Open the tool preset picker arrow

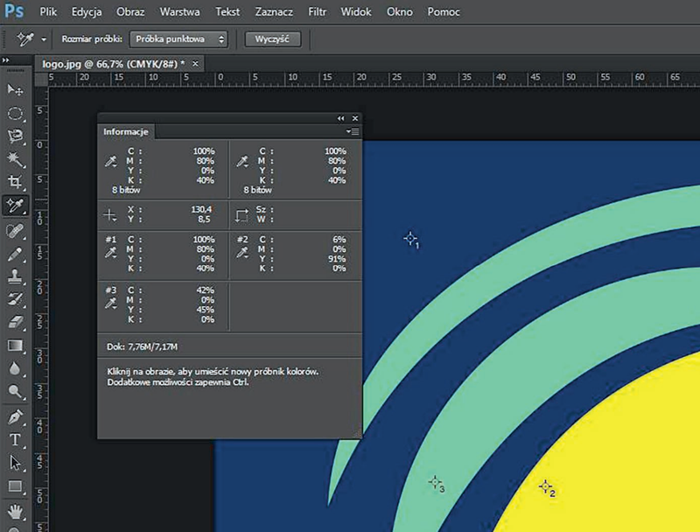coord(43,39)
